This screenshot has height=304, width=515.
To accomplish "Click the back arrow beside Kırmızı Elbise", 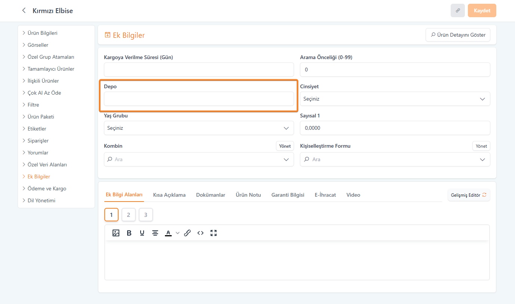I will tap(24, 10).
